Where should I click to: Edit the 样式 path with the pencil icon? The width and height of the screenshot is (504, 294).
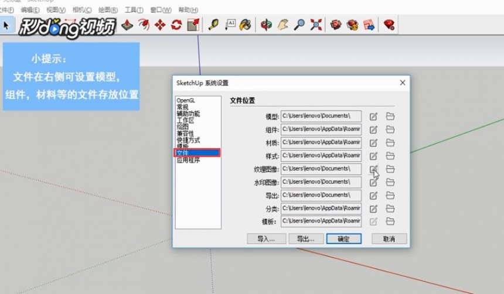pyautogui.click(x=373, y=156)
